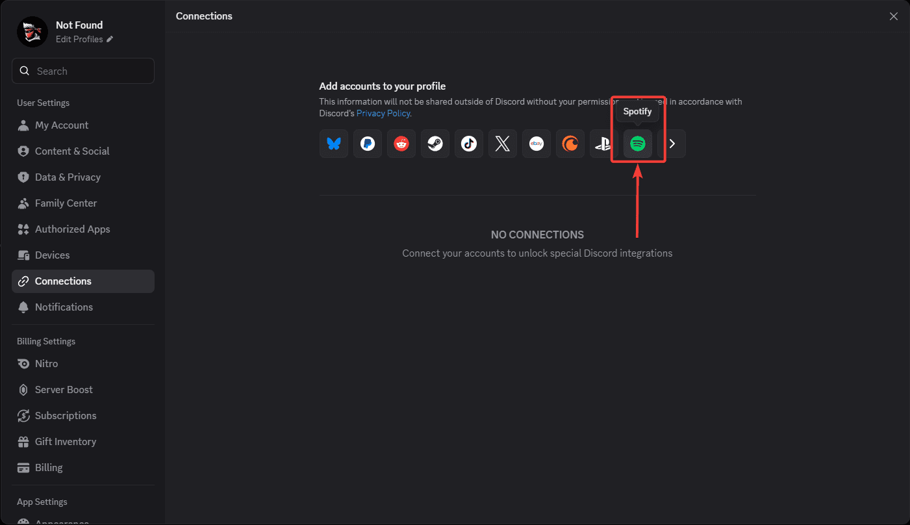
Task: Select the TikTok icon
Action: 468,144
